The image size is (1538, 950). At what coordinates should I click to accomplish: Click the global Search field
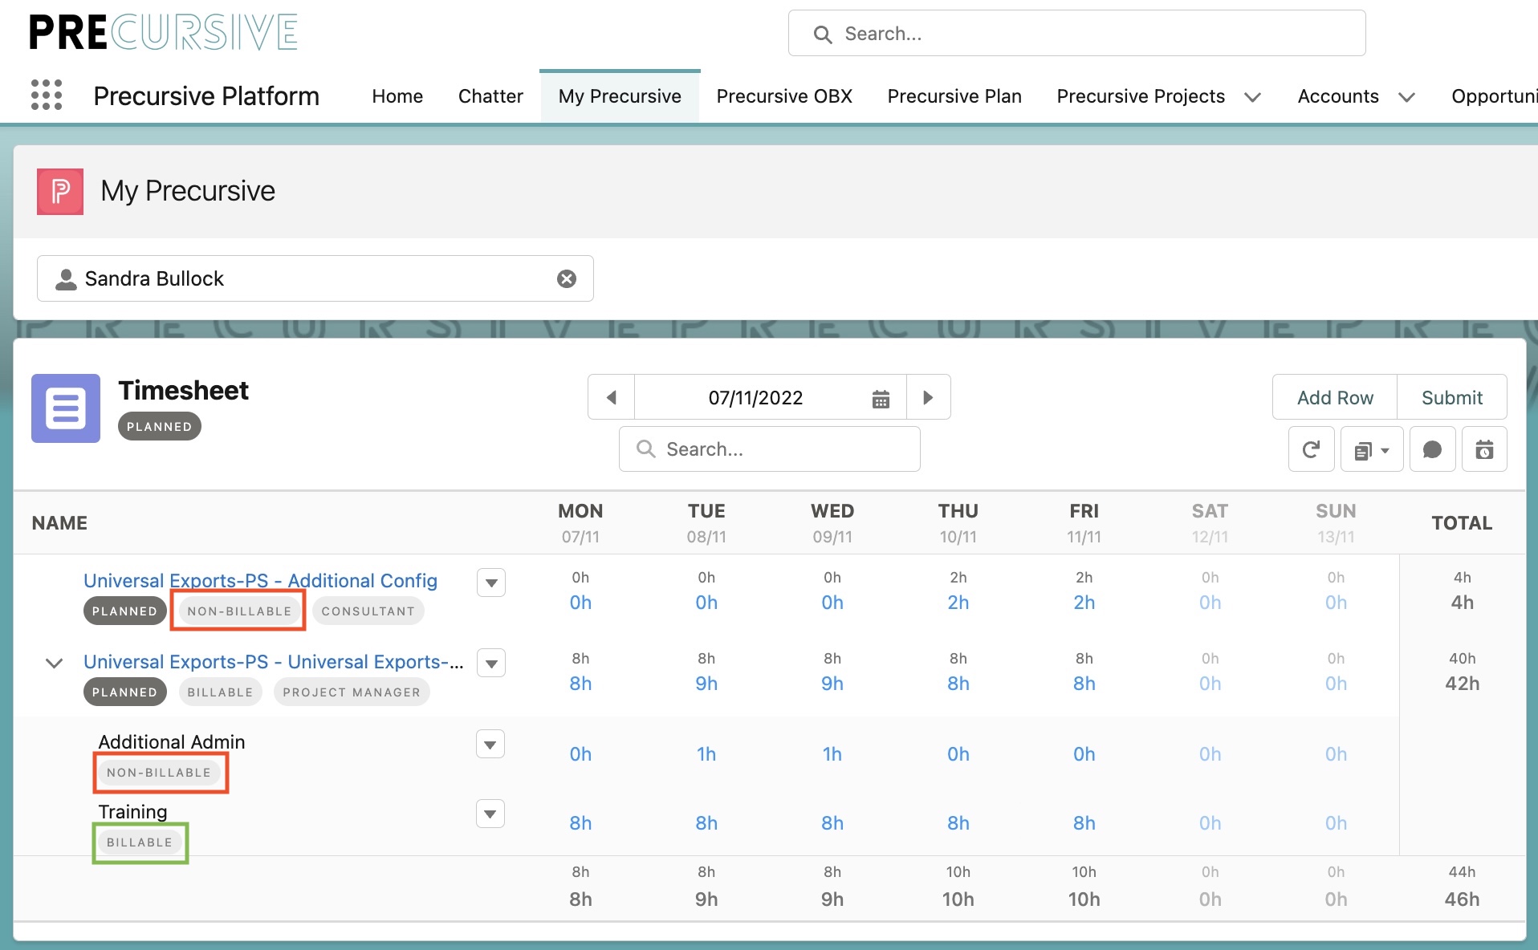[x=1076, y=34]
